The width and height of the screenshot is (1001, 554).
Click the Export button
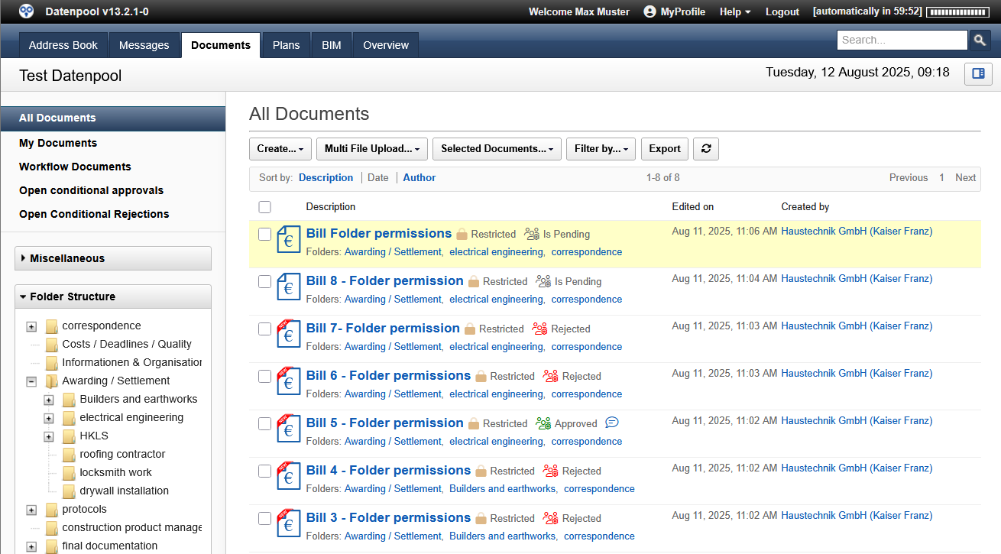click(664, 149)
